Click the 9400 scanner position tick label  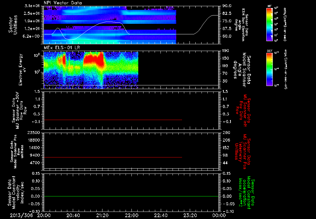coord(35,155)
